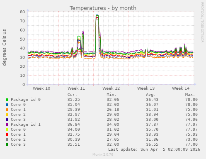
Task: Click the 'Week 11' axis label
Action: pos(76,88)
